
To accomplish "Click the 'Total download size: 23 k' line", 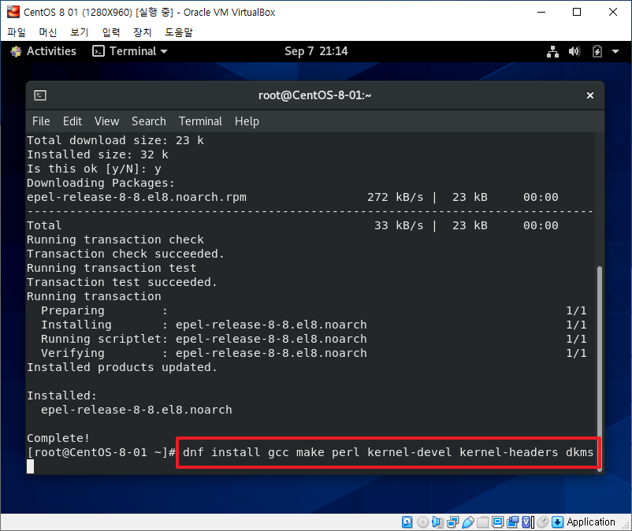I will [x=115, y=140].
